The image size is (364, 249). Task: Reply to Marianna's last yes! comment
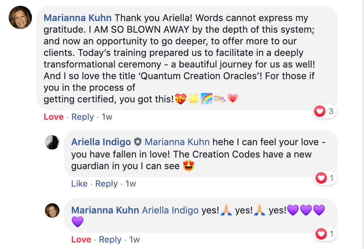click(110, 240)
